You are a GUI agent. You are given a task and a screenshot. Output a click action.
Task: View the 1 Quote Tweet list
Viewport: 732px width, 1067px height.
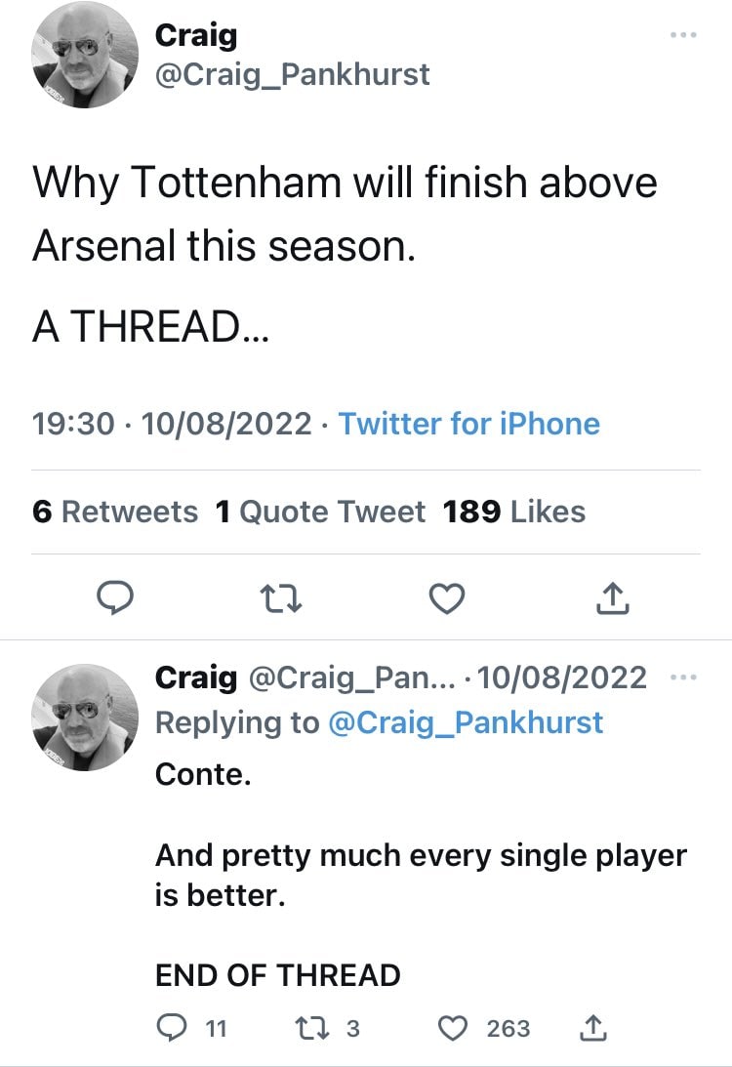[320, 512]
